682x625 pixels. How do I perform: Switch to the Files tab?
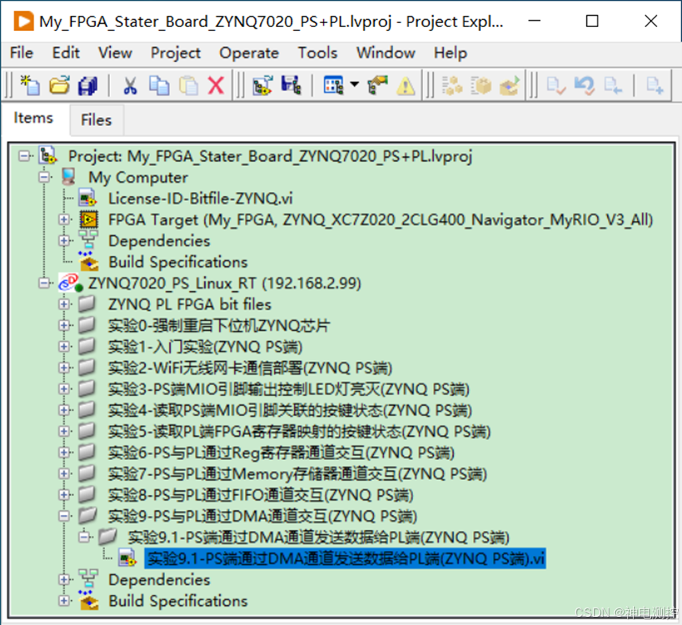(97, 120)
